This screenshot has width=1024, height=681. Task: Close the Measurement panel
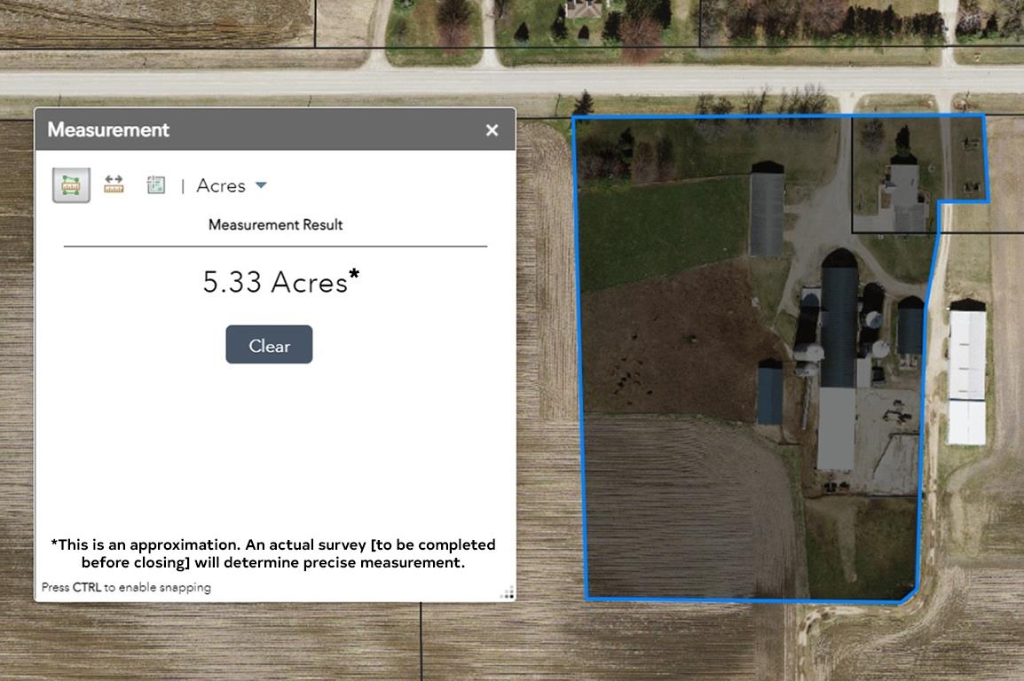(x=492, y=130)
